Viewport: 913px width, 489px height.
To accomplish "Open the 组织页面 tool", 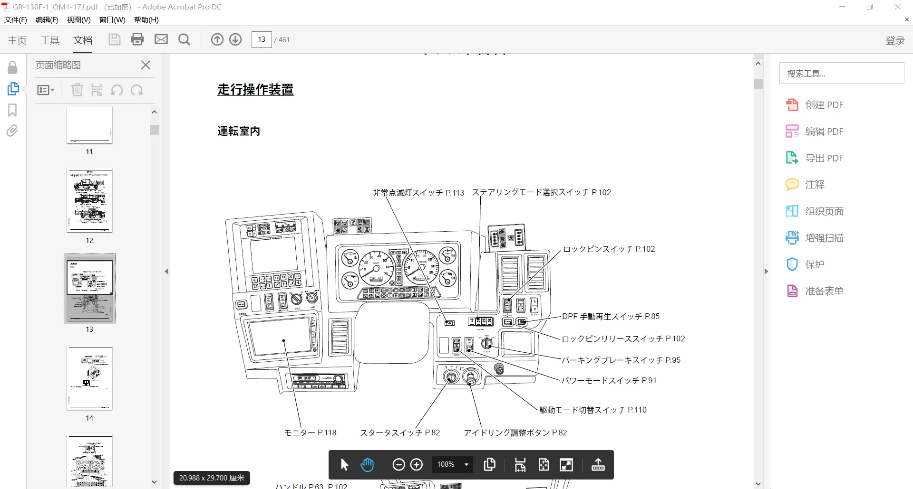I will pyautogui.click(x=815, y=211).
